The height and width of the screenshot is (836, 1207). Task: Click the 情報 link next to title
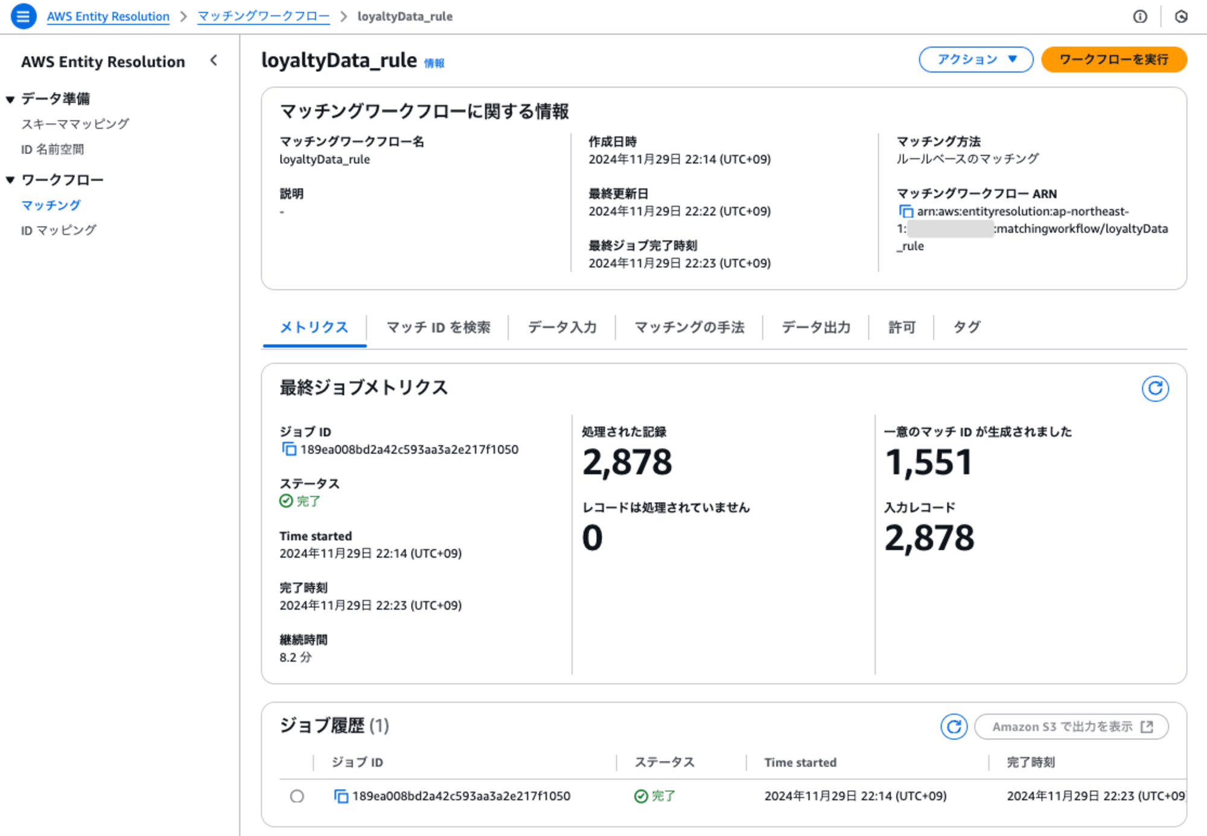tap(434, 63)
